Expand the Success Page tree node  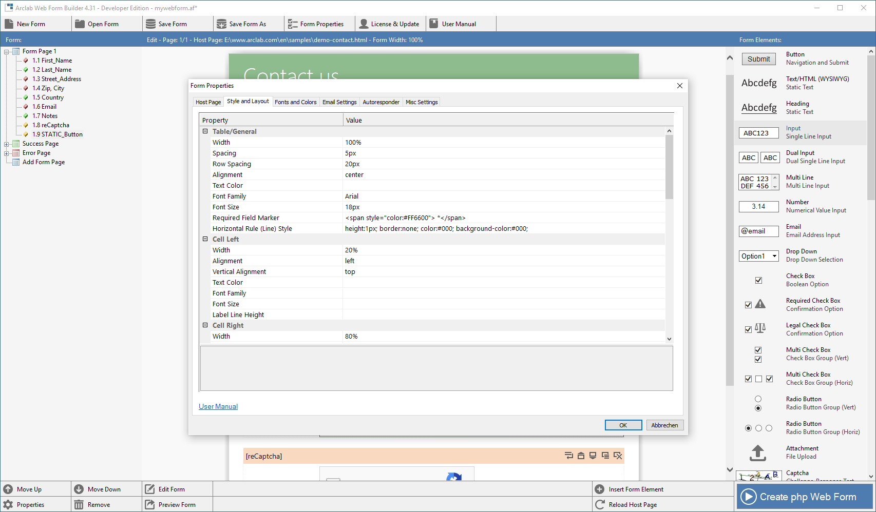pyautogui.click(x=7, y=144)
